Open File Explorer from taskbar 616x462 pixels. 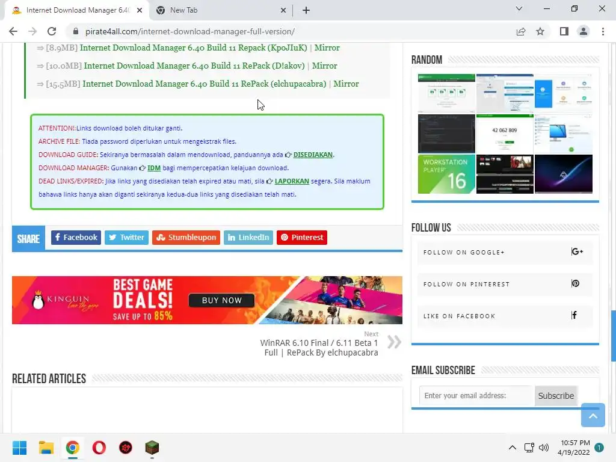(46, 448)
